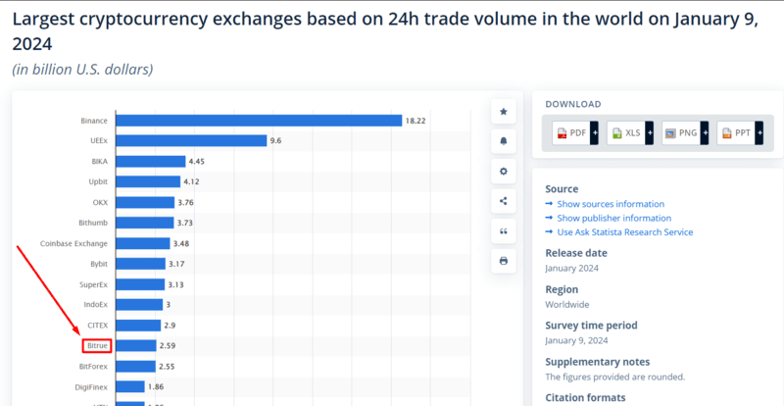Click the 3.48 value label
This screenshot has height=406, width=784.
click(181, 243)
